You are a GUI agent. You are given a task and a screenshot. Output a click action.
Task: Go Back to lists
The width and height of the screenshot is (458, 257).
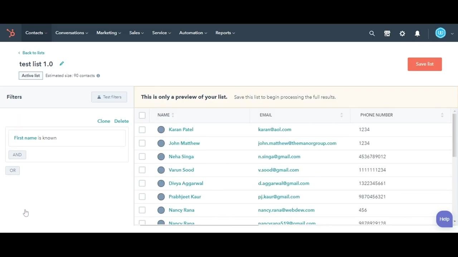(x=31, y=53)
